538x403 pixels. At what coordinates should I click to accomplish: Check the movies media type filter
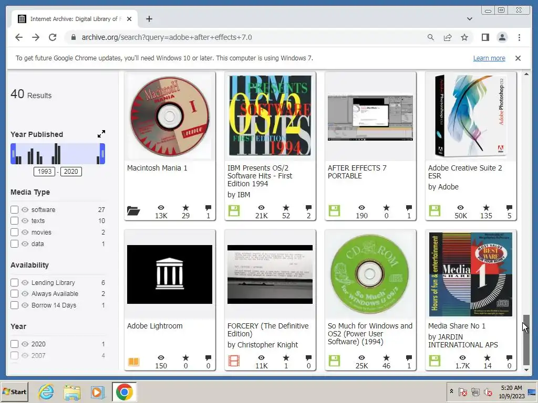point(14,232)
